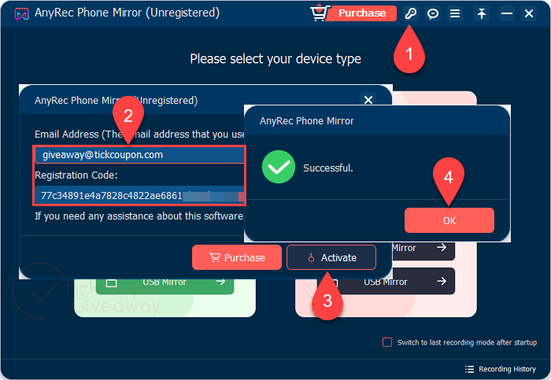Click the Email Address input field

(x=140, y=155)
